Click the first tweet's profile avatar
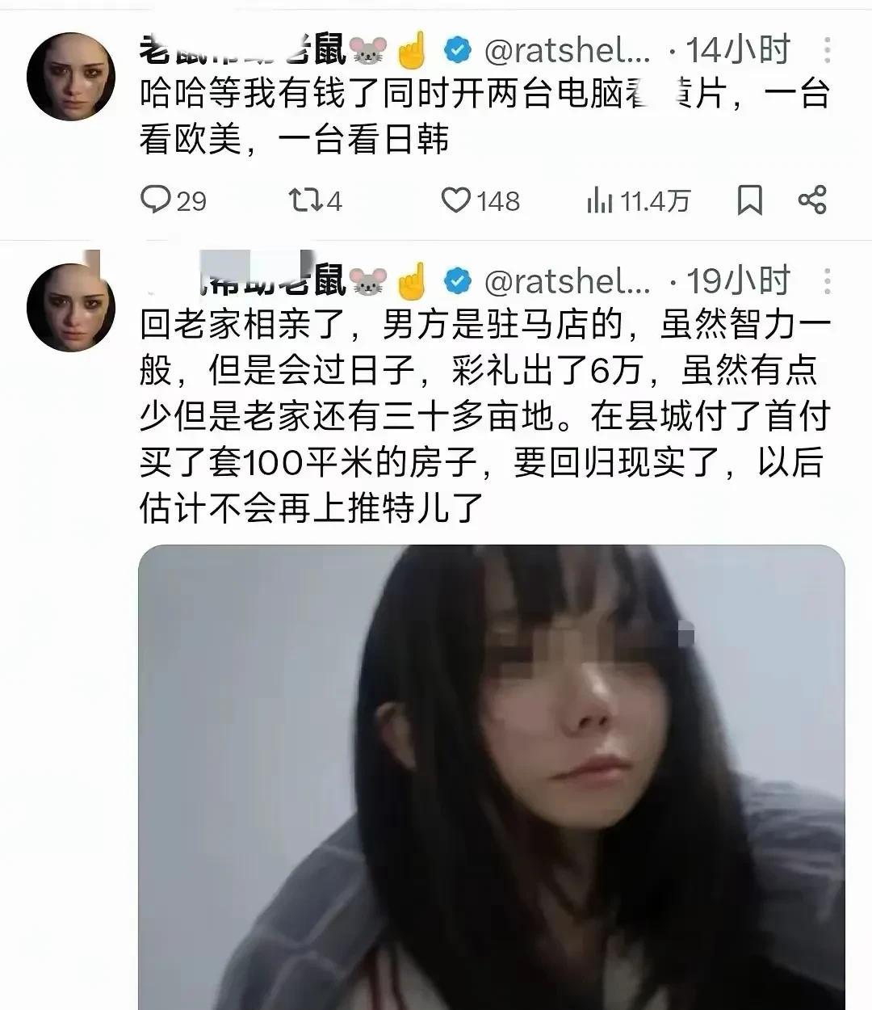This screenshot has height=1010, width=872. [71, 78]
